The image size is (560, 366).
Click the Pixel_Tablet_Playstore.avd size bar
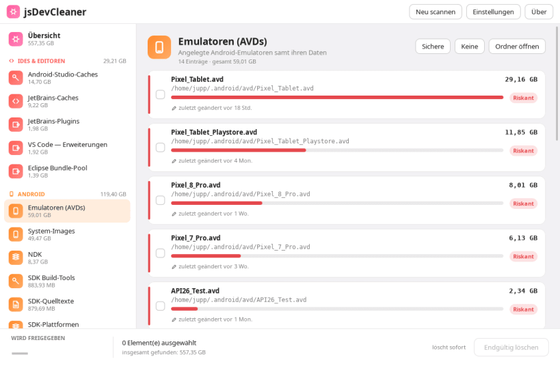(337, 150)
